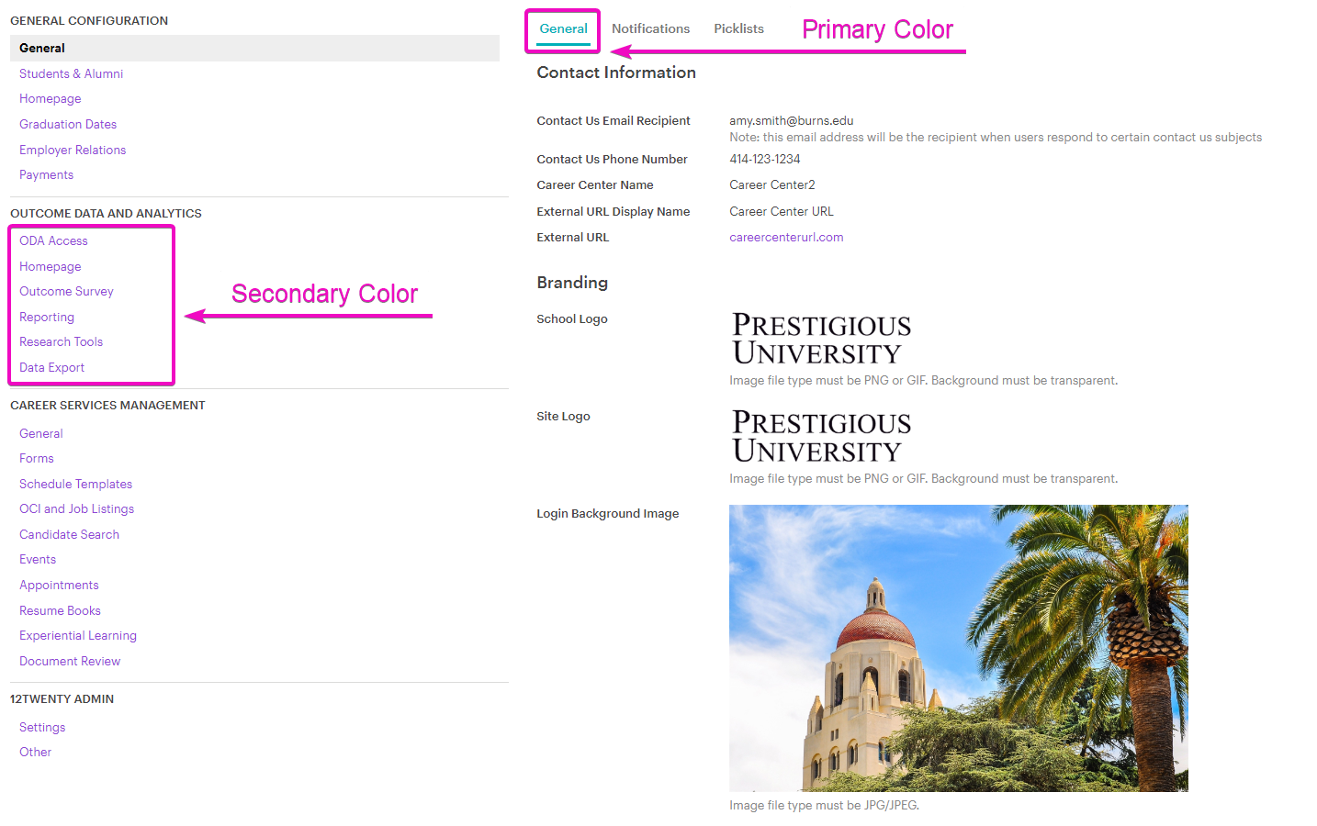Open Payments configuration
This screenshot has height=826, width=1317.
pos(46,174)
